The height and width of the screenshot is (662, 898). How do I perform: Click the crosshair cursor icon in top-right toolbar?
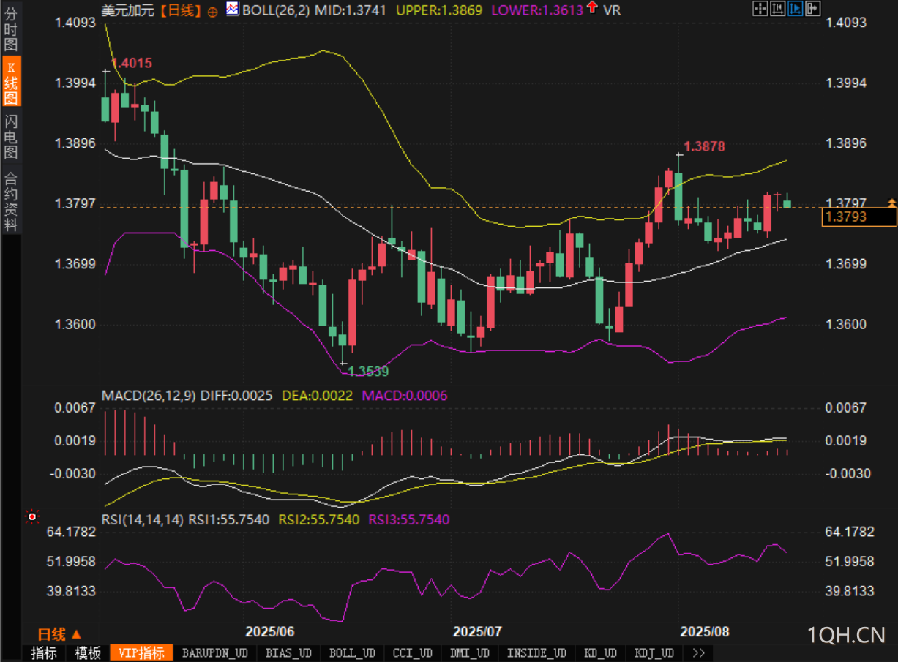tap(760, 9)
